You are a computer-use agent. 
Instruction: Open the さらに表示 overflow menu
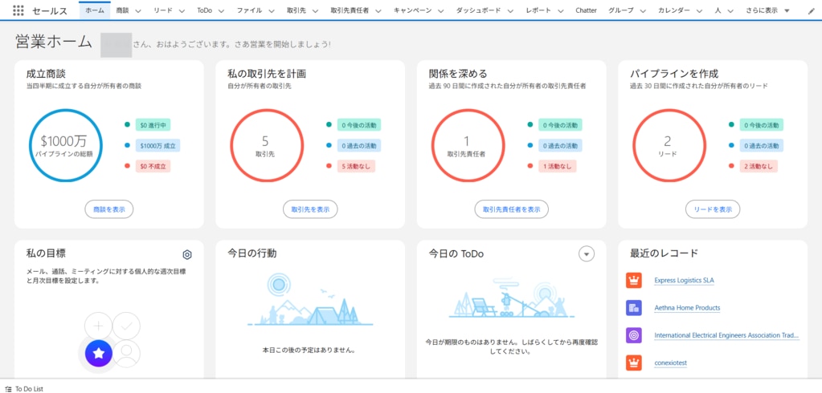(x=768, y=10)
